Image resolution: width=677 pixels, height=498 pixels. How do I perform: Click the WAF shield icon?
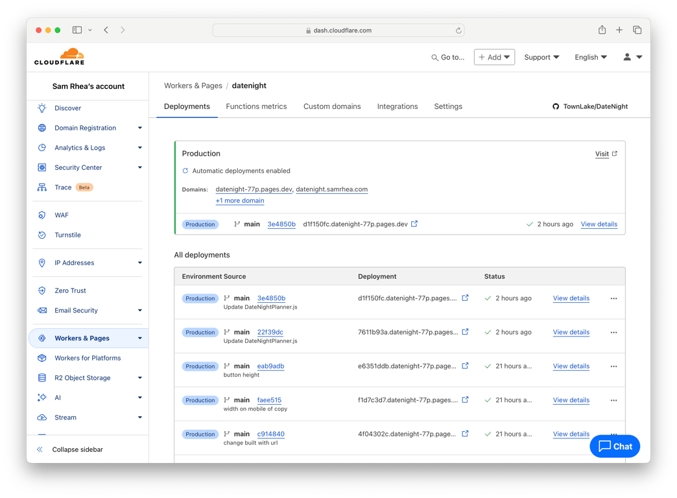pos(42,215)
